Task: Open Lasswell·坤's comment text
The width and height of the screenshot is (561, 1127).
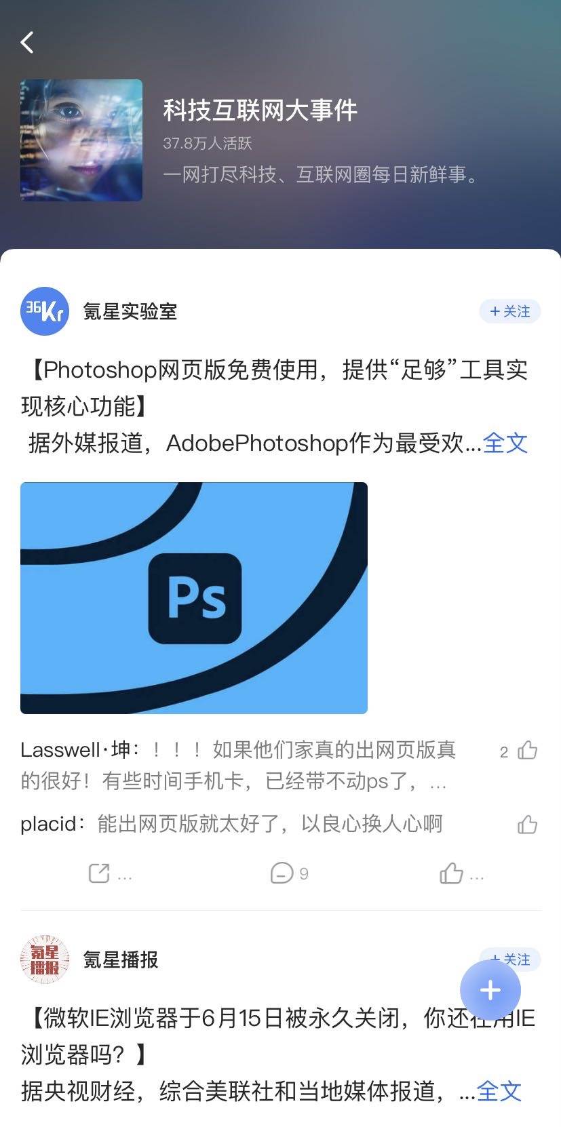Action: [238, 766]
